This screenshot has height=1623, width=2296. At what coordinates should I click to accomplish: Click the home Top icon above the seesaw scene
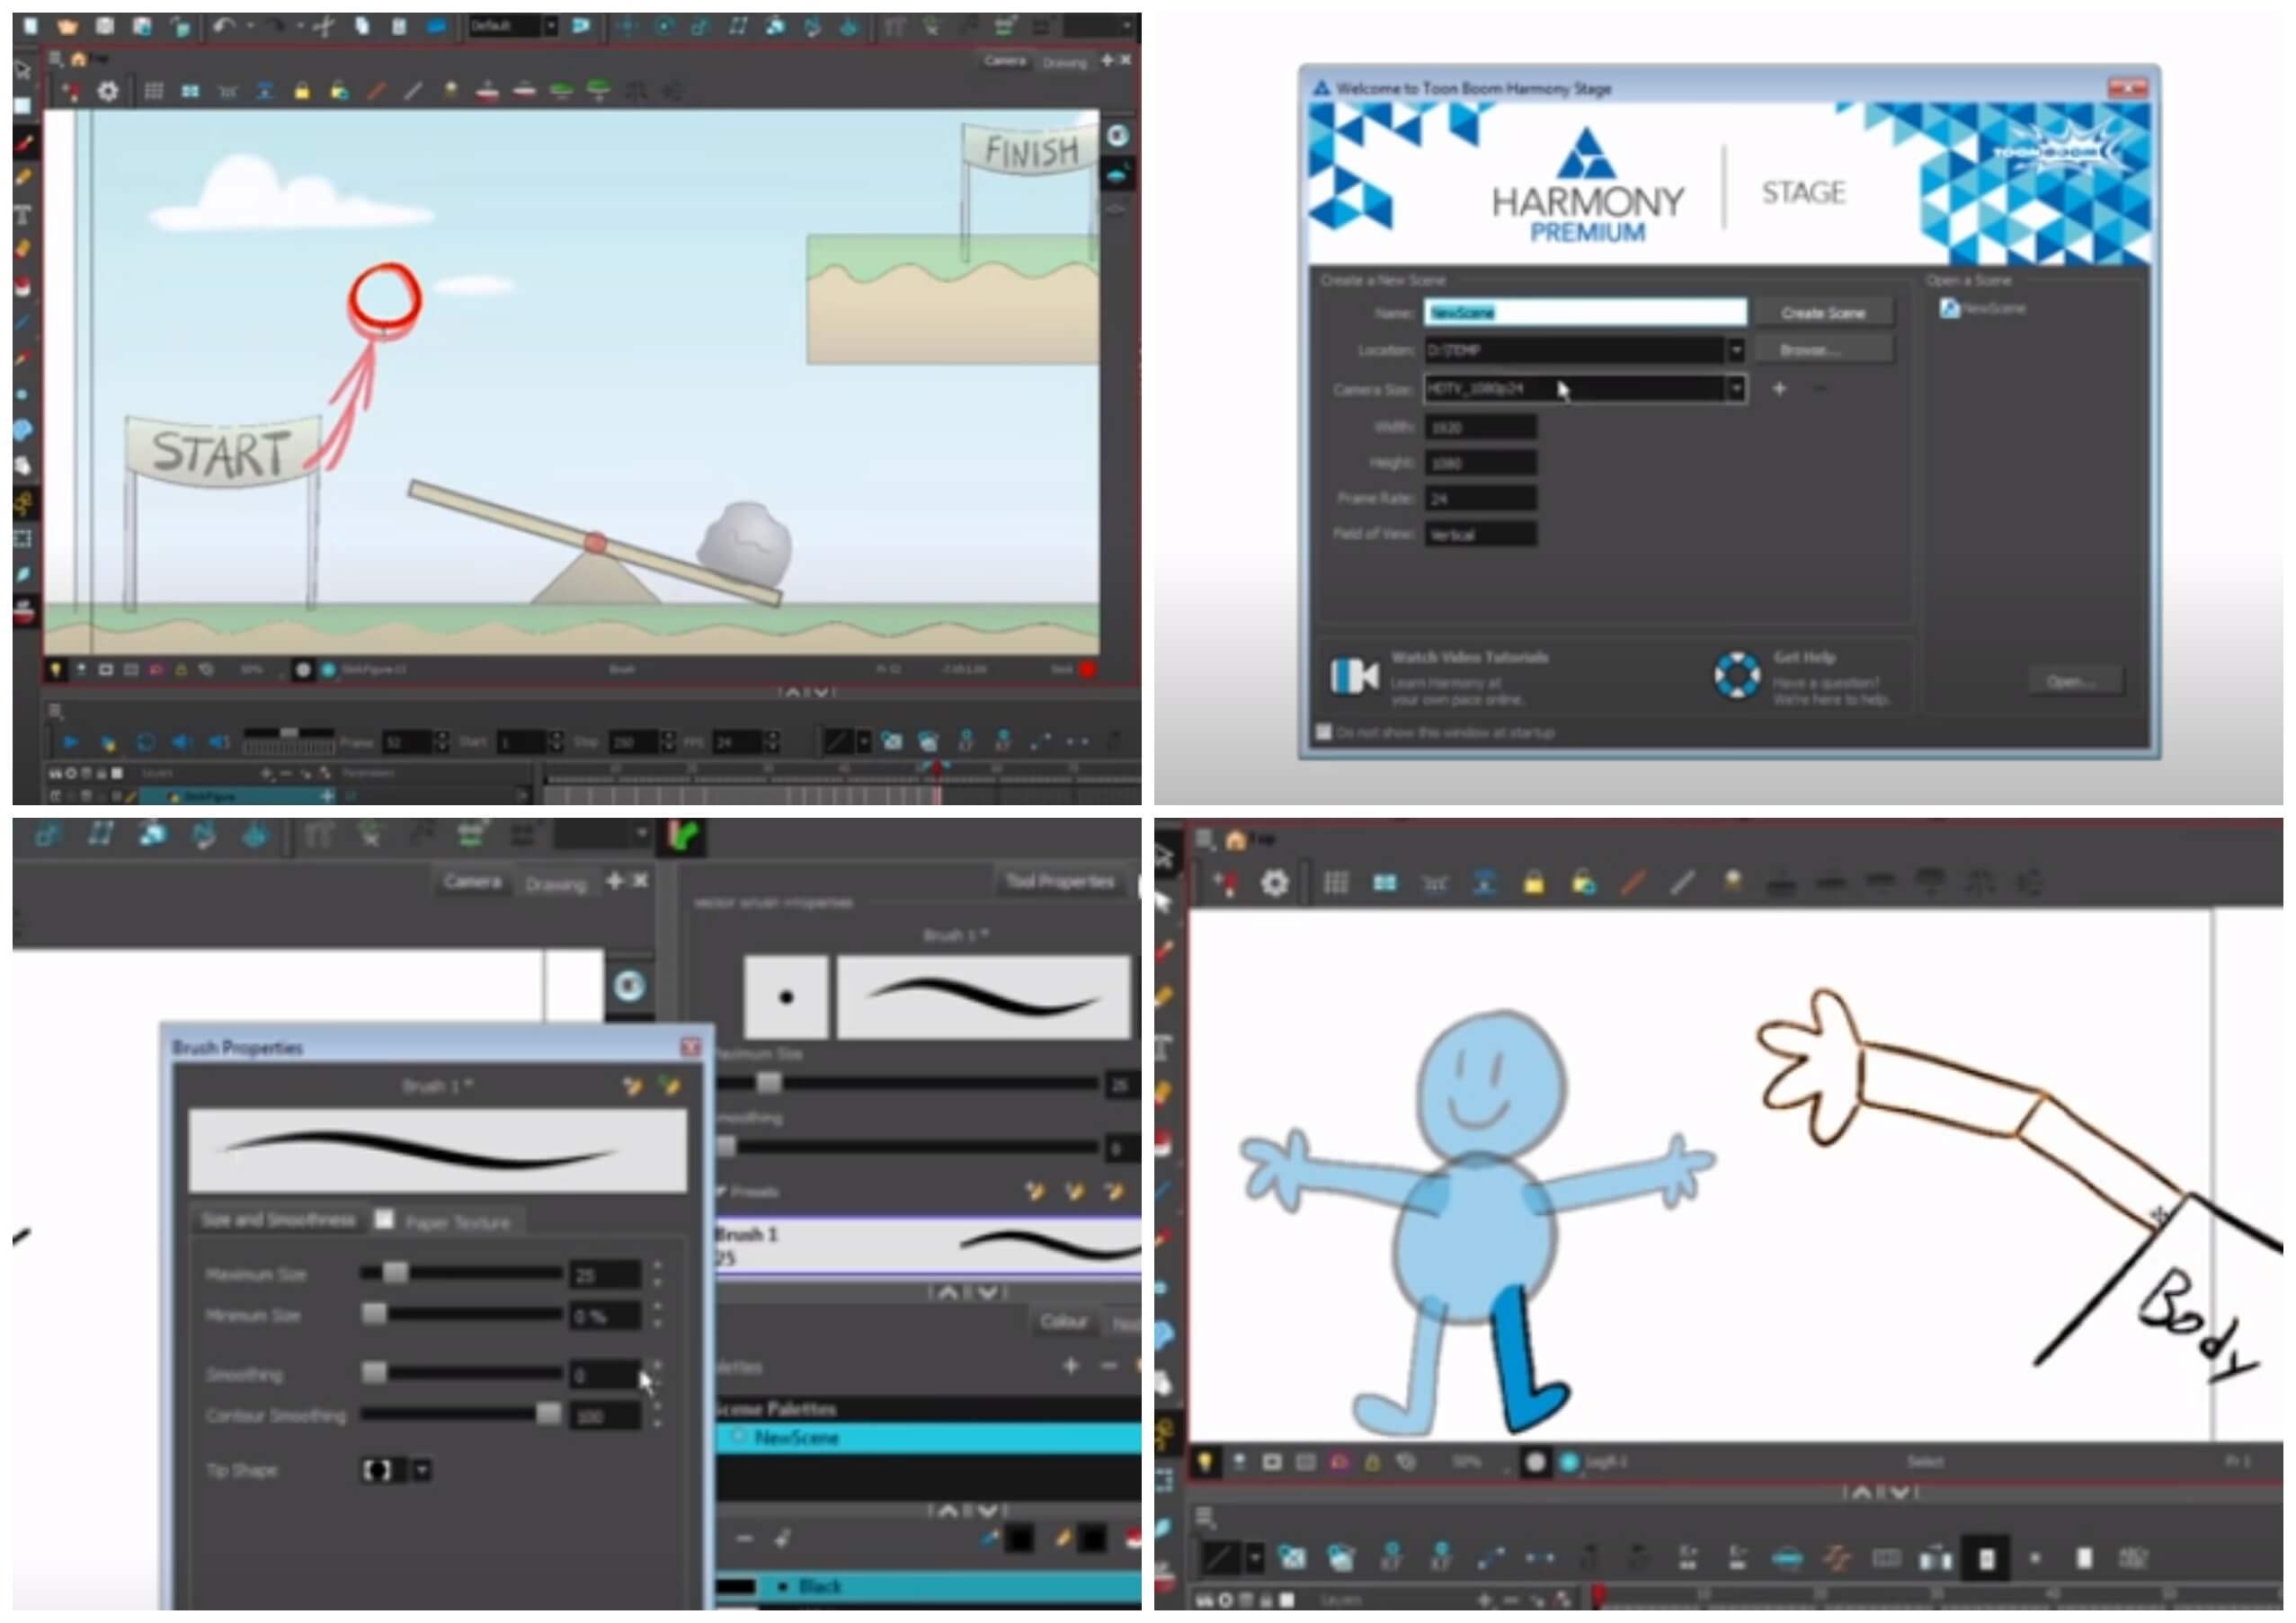point(78,60)
